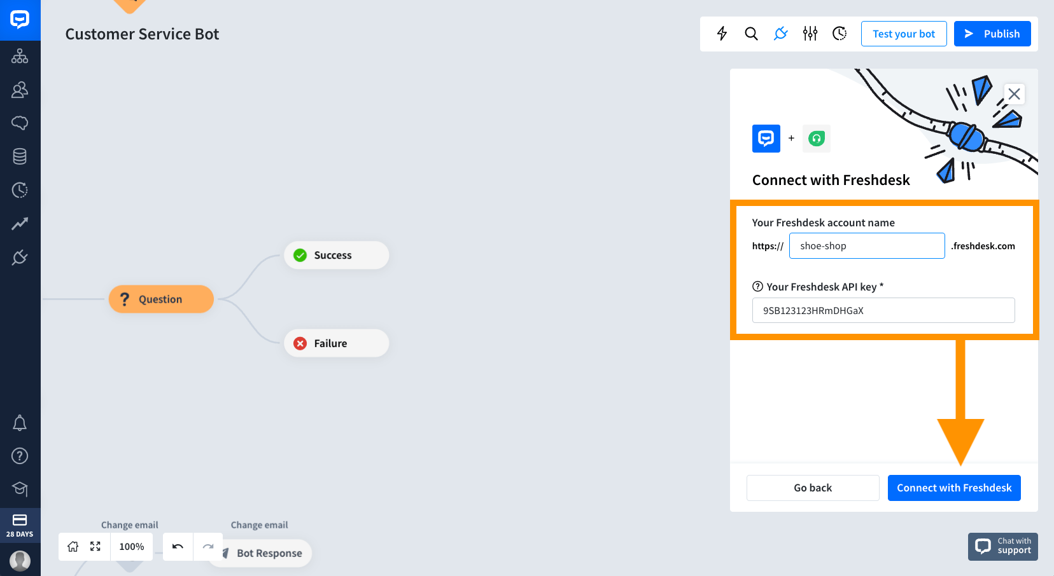Open the version history clock icon in toolbar
The height and width of the screenshot is (576, 1054).
[x=840, y=34]
